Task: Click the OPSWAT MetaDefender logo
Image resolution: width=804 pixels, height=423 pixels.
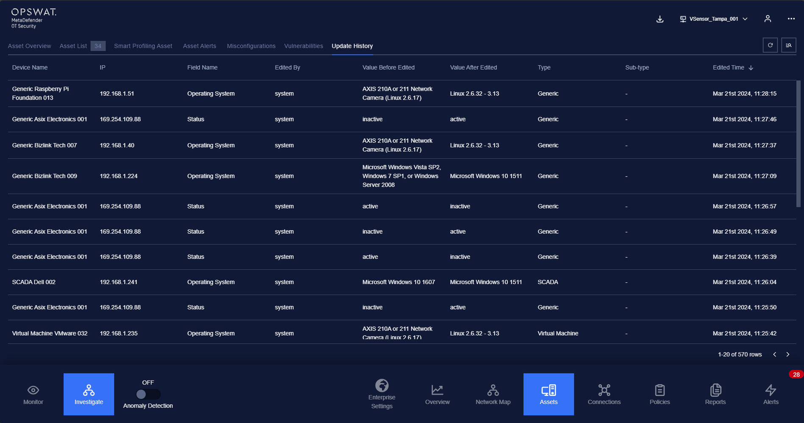Action: [33, 19]
